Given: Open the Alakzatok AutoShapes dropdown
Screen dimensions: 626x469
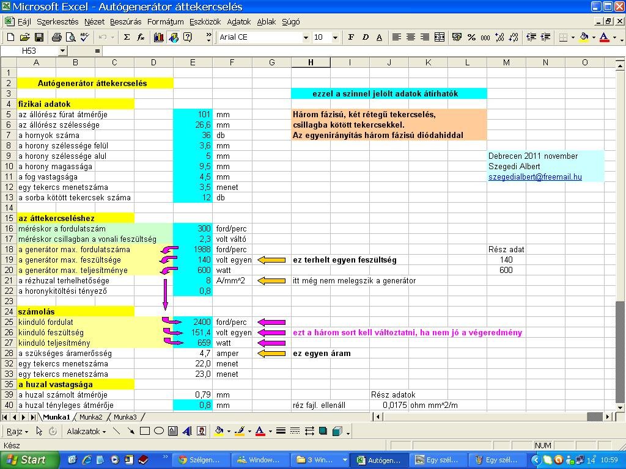Looking at the screenshot, I should [x=86, y=432].
